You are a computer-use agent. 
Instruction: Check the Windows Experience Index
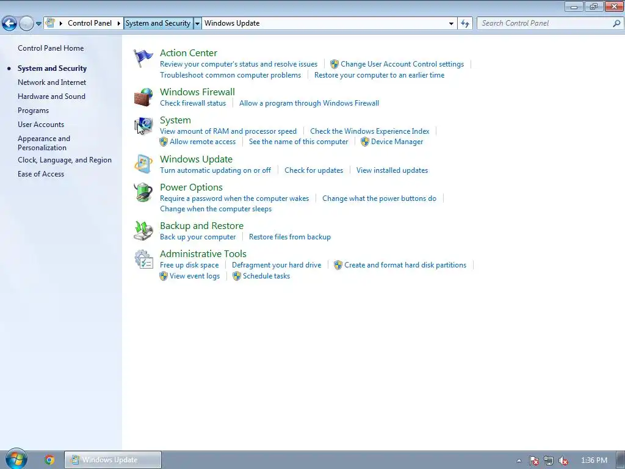click(x=370, y=131)
